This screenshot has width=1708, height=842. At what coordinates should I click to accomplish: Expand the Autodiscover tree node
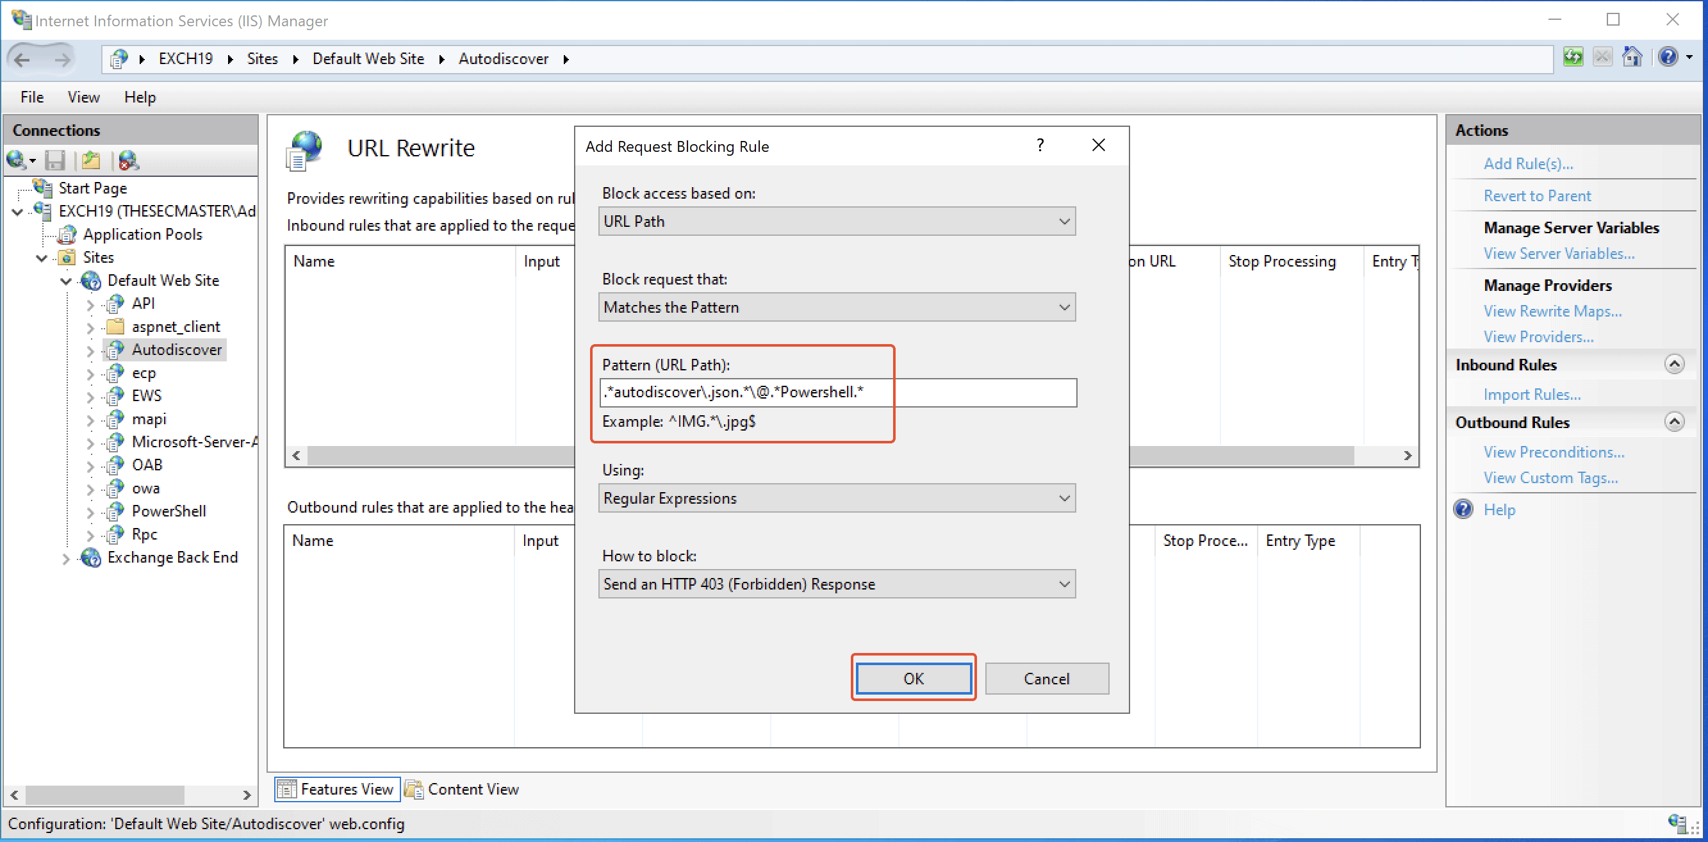tap(90, 351)
